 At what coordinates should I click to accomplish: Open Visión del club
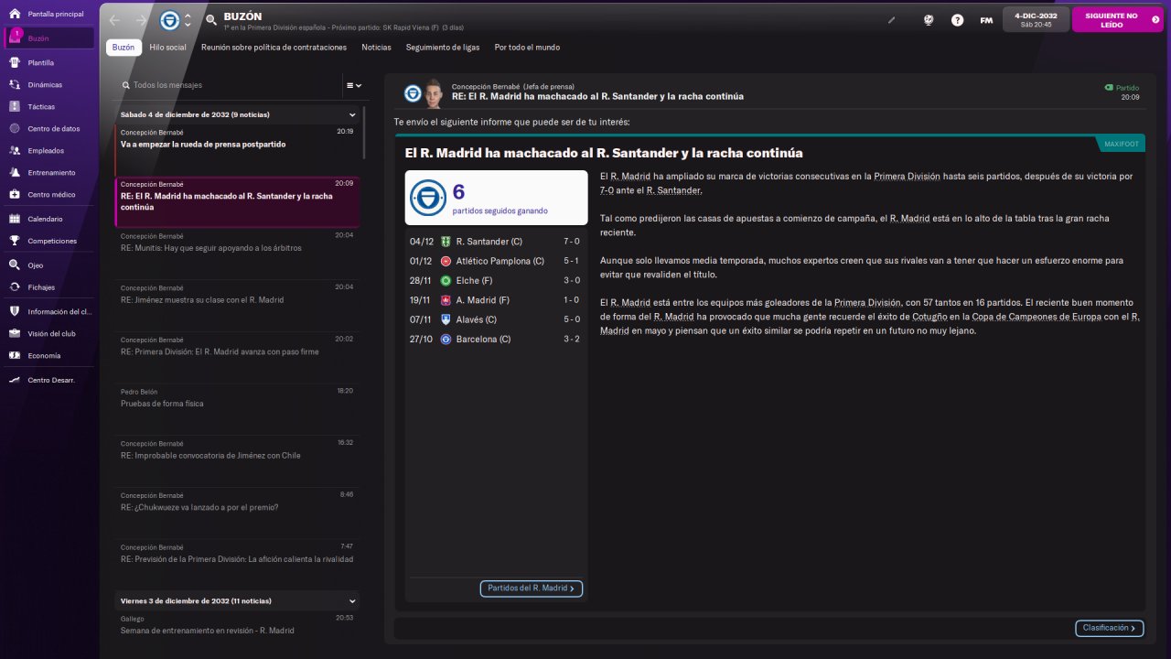click(x=49, y=333)
